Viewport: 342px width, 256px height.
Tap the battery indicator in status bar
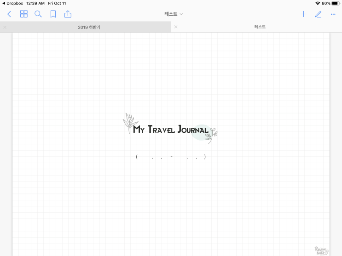(x=336, y=3)
